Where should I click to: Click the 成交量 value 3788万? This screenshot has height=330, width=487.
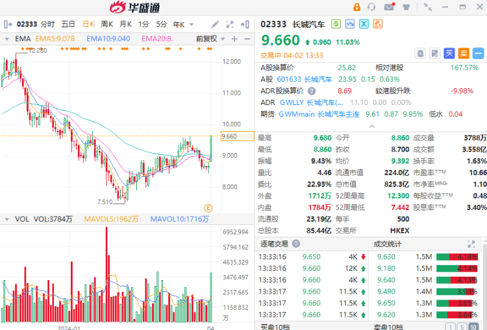click(475, 137)
